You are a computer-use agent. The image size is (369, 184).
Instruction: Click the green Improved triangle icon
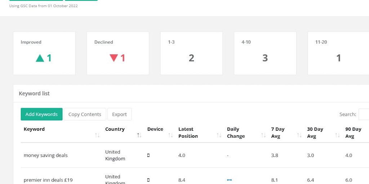40,58
